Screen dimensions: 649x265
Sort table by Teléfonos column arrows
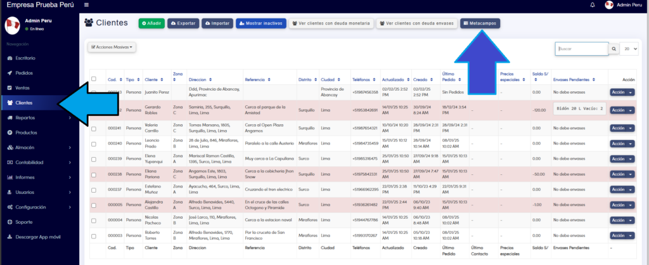click(x=375, y=79)
